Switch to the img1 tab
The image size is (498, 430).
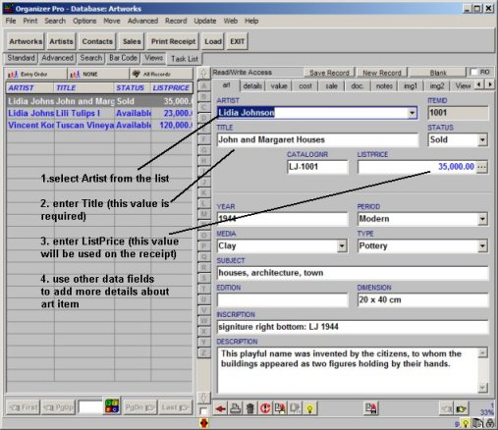pyautogui.click(x=411, y=86)
